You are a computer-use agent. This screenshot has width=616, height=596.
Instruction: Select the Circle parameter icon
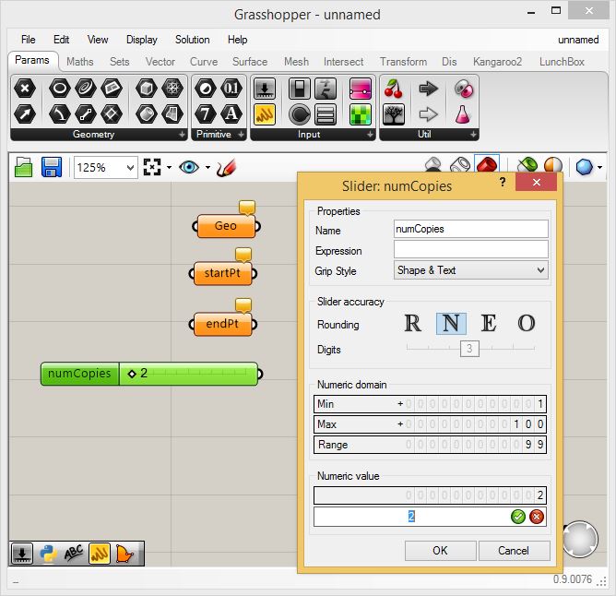[x=60, y=88]
